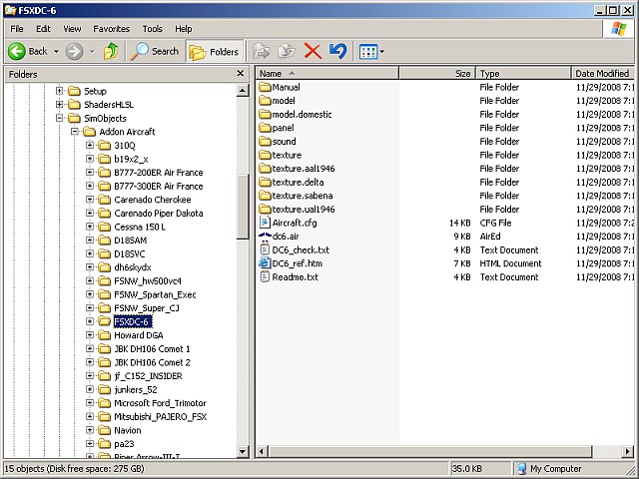Click folder tree scroll down arrow

243,451
